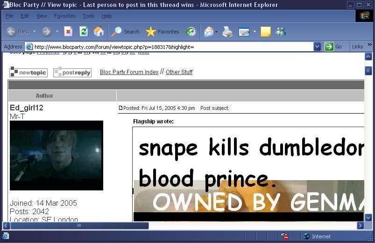Open the Edit menu
The height and width of the screenshot is (243, 375).
tap(25, 16)
